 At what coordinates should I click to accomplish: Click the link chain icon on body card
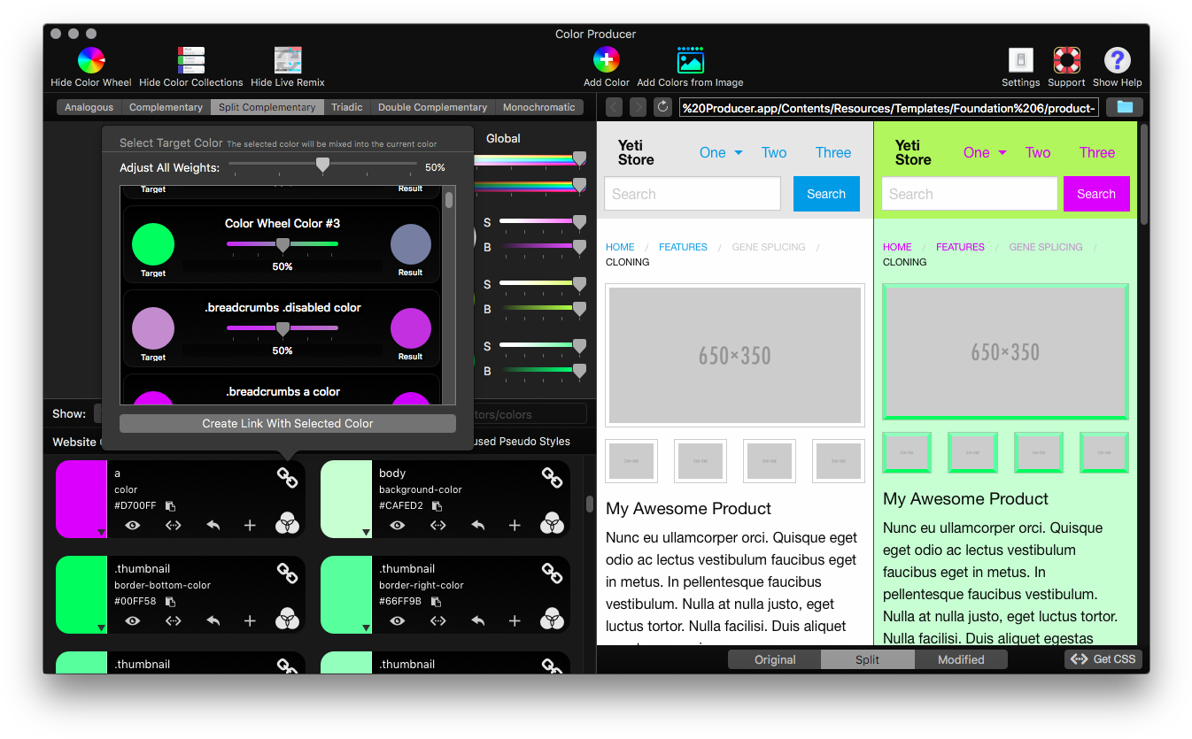[552, 478]
